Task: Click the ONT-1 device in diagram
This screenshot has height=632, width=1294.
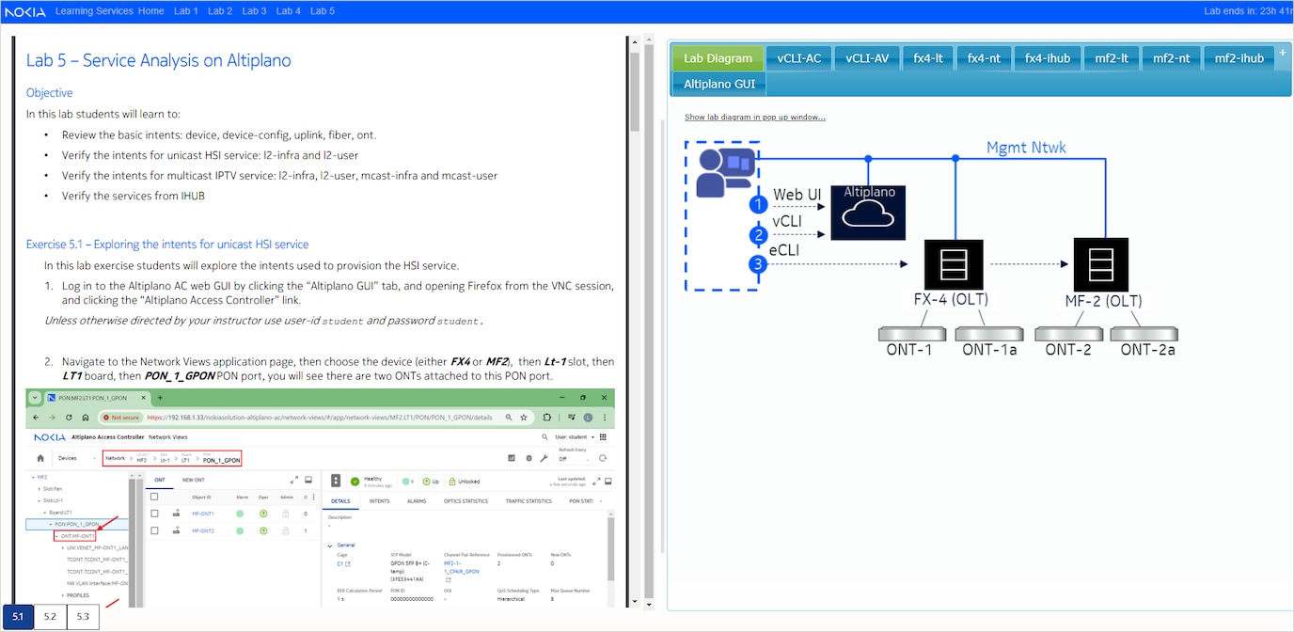Action: [913, 334]
